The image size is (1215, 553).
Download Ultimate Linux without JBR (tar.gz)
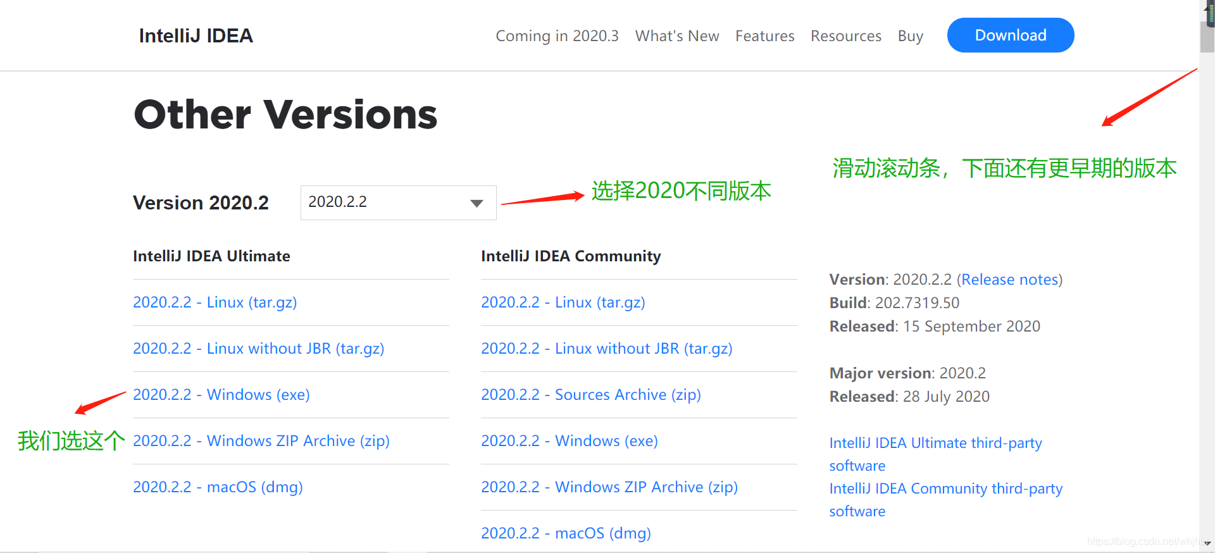coord(259,349)
